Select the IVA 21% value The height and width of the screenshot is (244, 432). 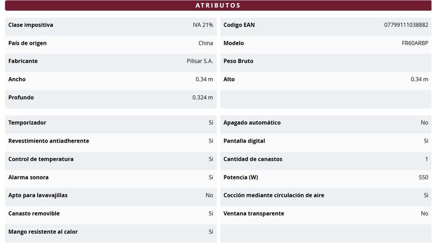pyautogui.click(x=203, y=25)
